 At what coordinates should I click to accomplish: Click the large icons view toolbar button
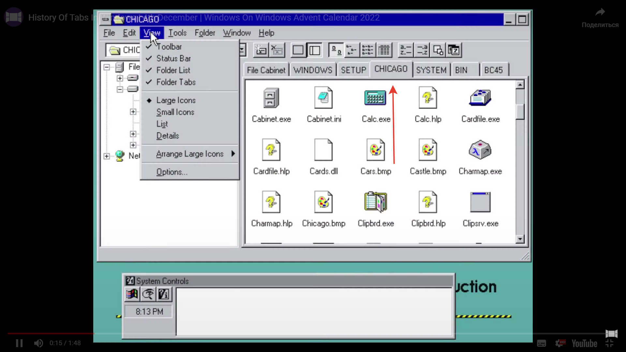pyautogui.click(x=336, y=50)
